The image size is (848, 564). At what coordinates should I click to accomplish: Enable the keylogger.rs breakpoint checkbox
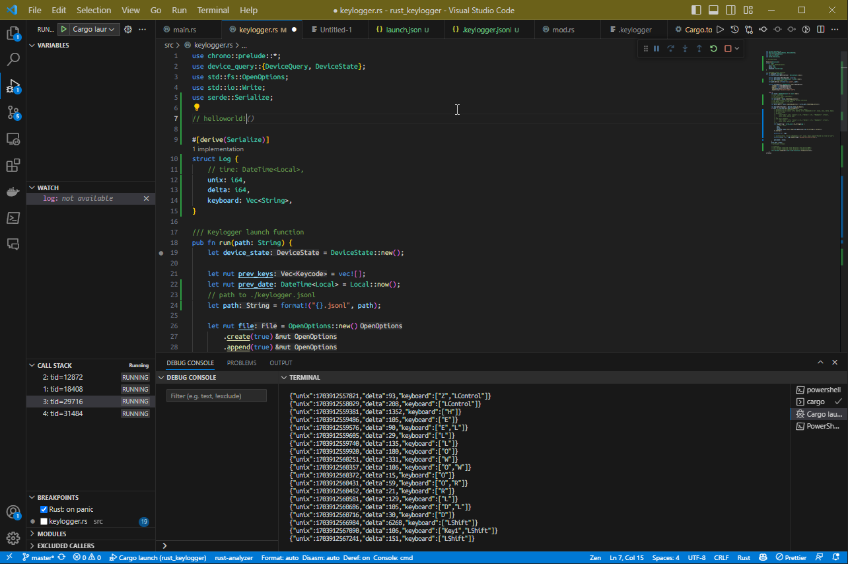coord(44,522)
